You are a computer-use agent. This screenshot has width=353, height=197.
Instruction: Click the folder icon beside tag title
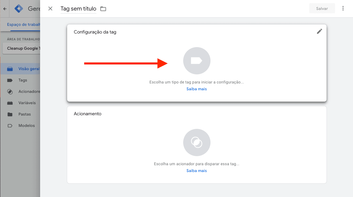pos(103,9)
